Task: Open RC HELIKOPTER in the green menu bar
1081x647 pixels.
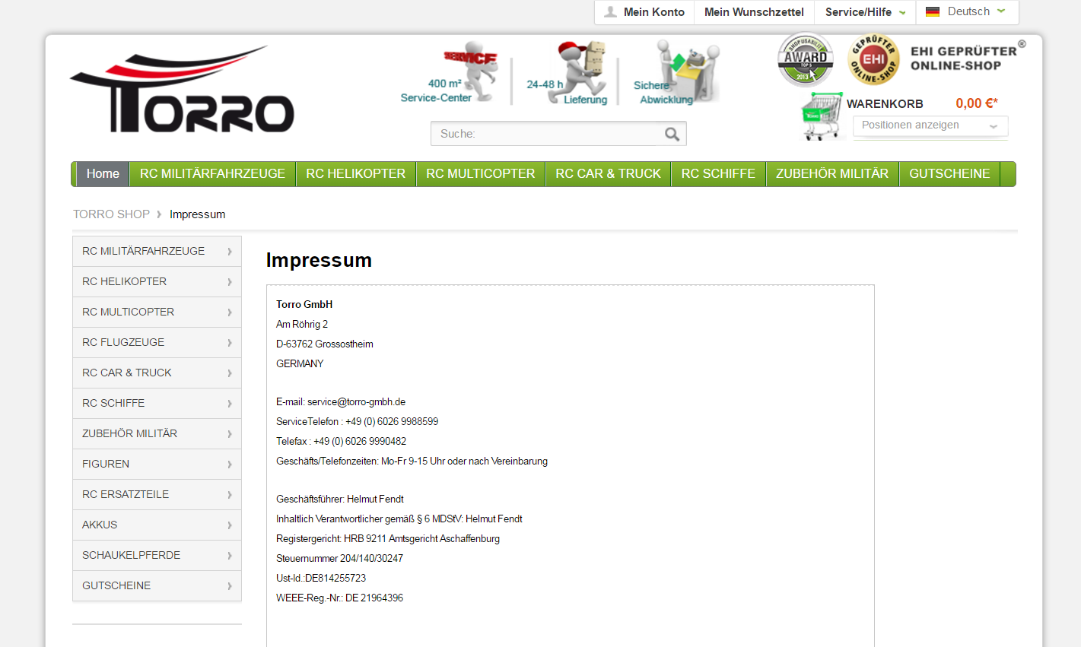Action: point(356,174)
